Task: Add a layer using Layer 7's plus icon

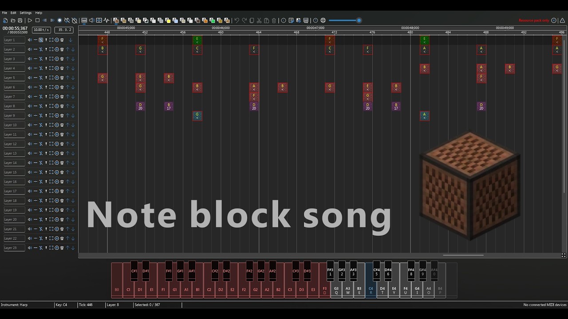Action: (x=57, y=97)
